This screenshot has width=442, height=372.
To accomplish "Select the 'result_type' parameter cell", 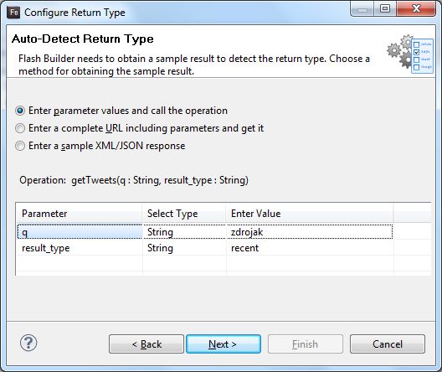I will (x=80, y=248).
